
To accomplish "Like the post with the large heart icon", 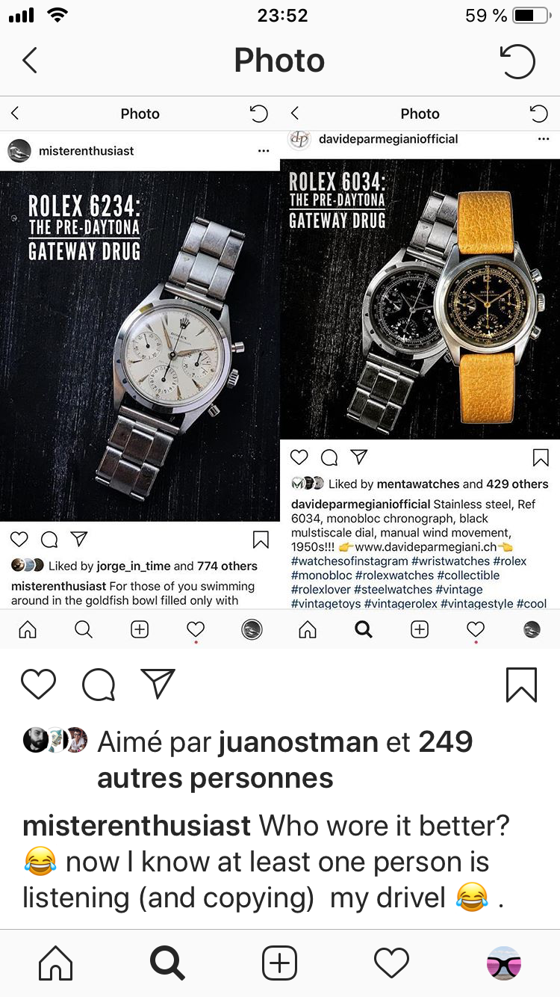I will coord(38,684).
